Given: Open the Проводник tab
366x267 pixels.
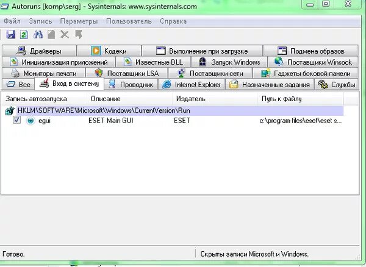Looking at the screenshot, I should pyautogui.click(x=131, y=84).
